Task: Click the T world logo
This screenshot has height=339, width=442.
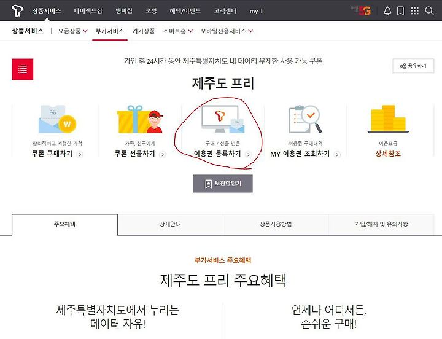Action: coord(17,10)
